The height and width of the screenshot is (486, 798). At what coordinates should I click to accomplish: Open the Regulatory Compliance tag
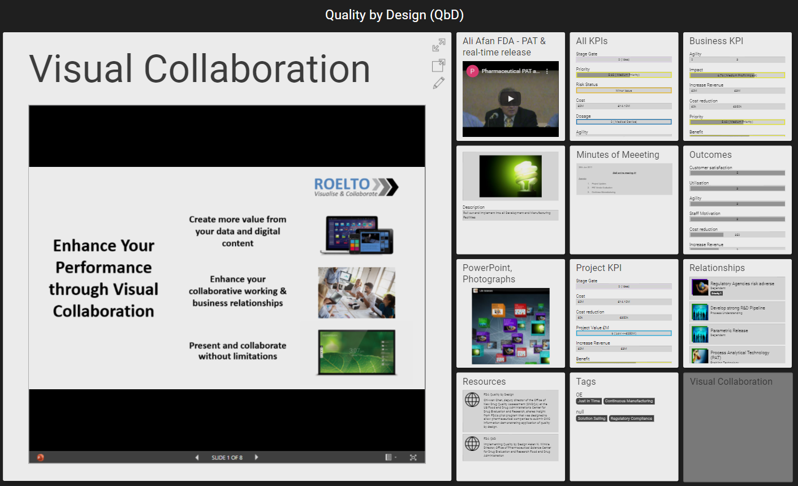tap(632, 419)
